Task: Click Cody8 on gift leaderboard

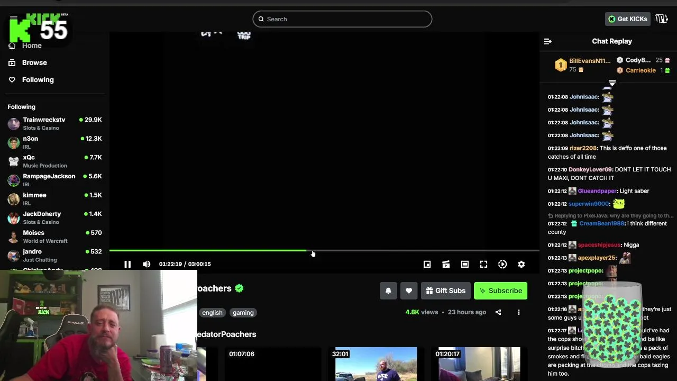Action: pos(638,60)
